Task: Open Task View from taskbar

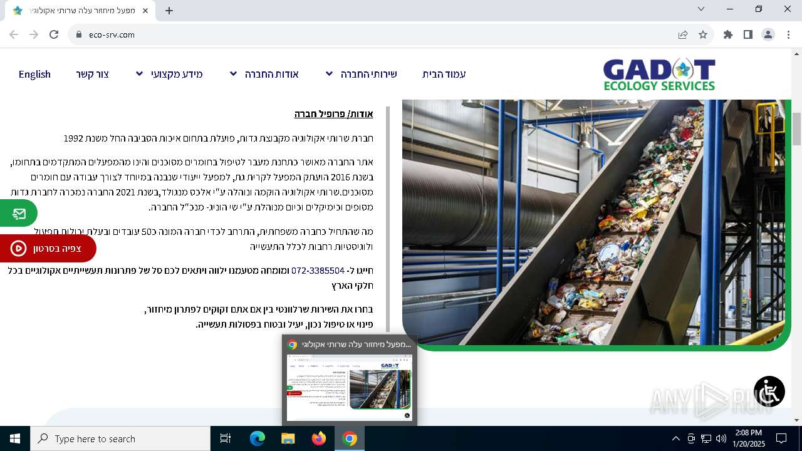Action: pos(226,438)
